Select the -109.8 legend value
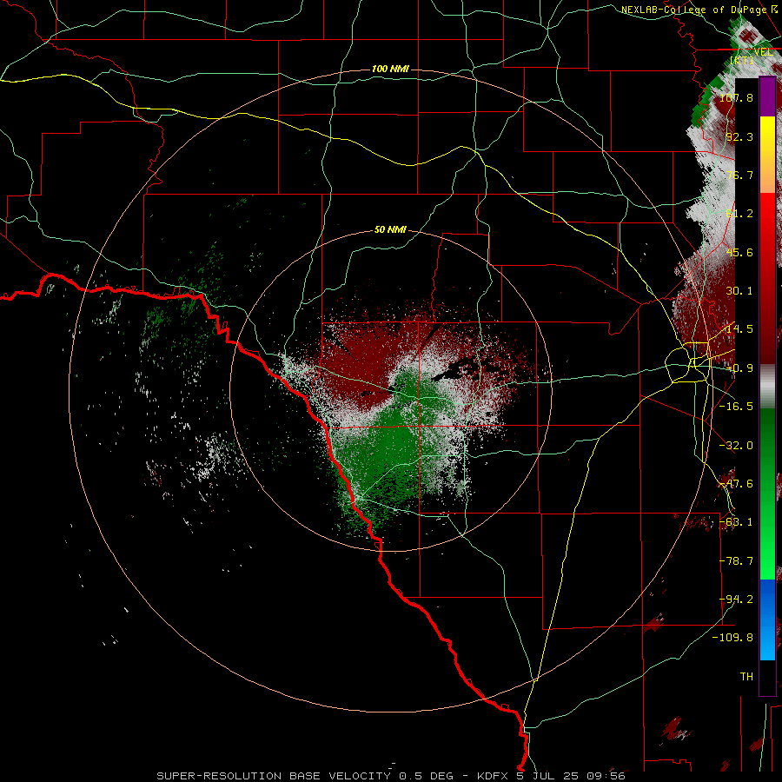This screenshot has width=782, height=782. tap(732, 638)
